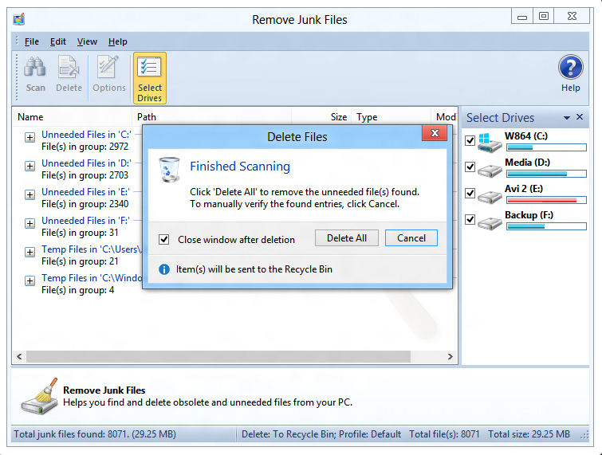Open the View menu
Screen dimensions: 602x455
pos(87,41)
